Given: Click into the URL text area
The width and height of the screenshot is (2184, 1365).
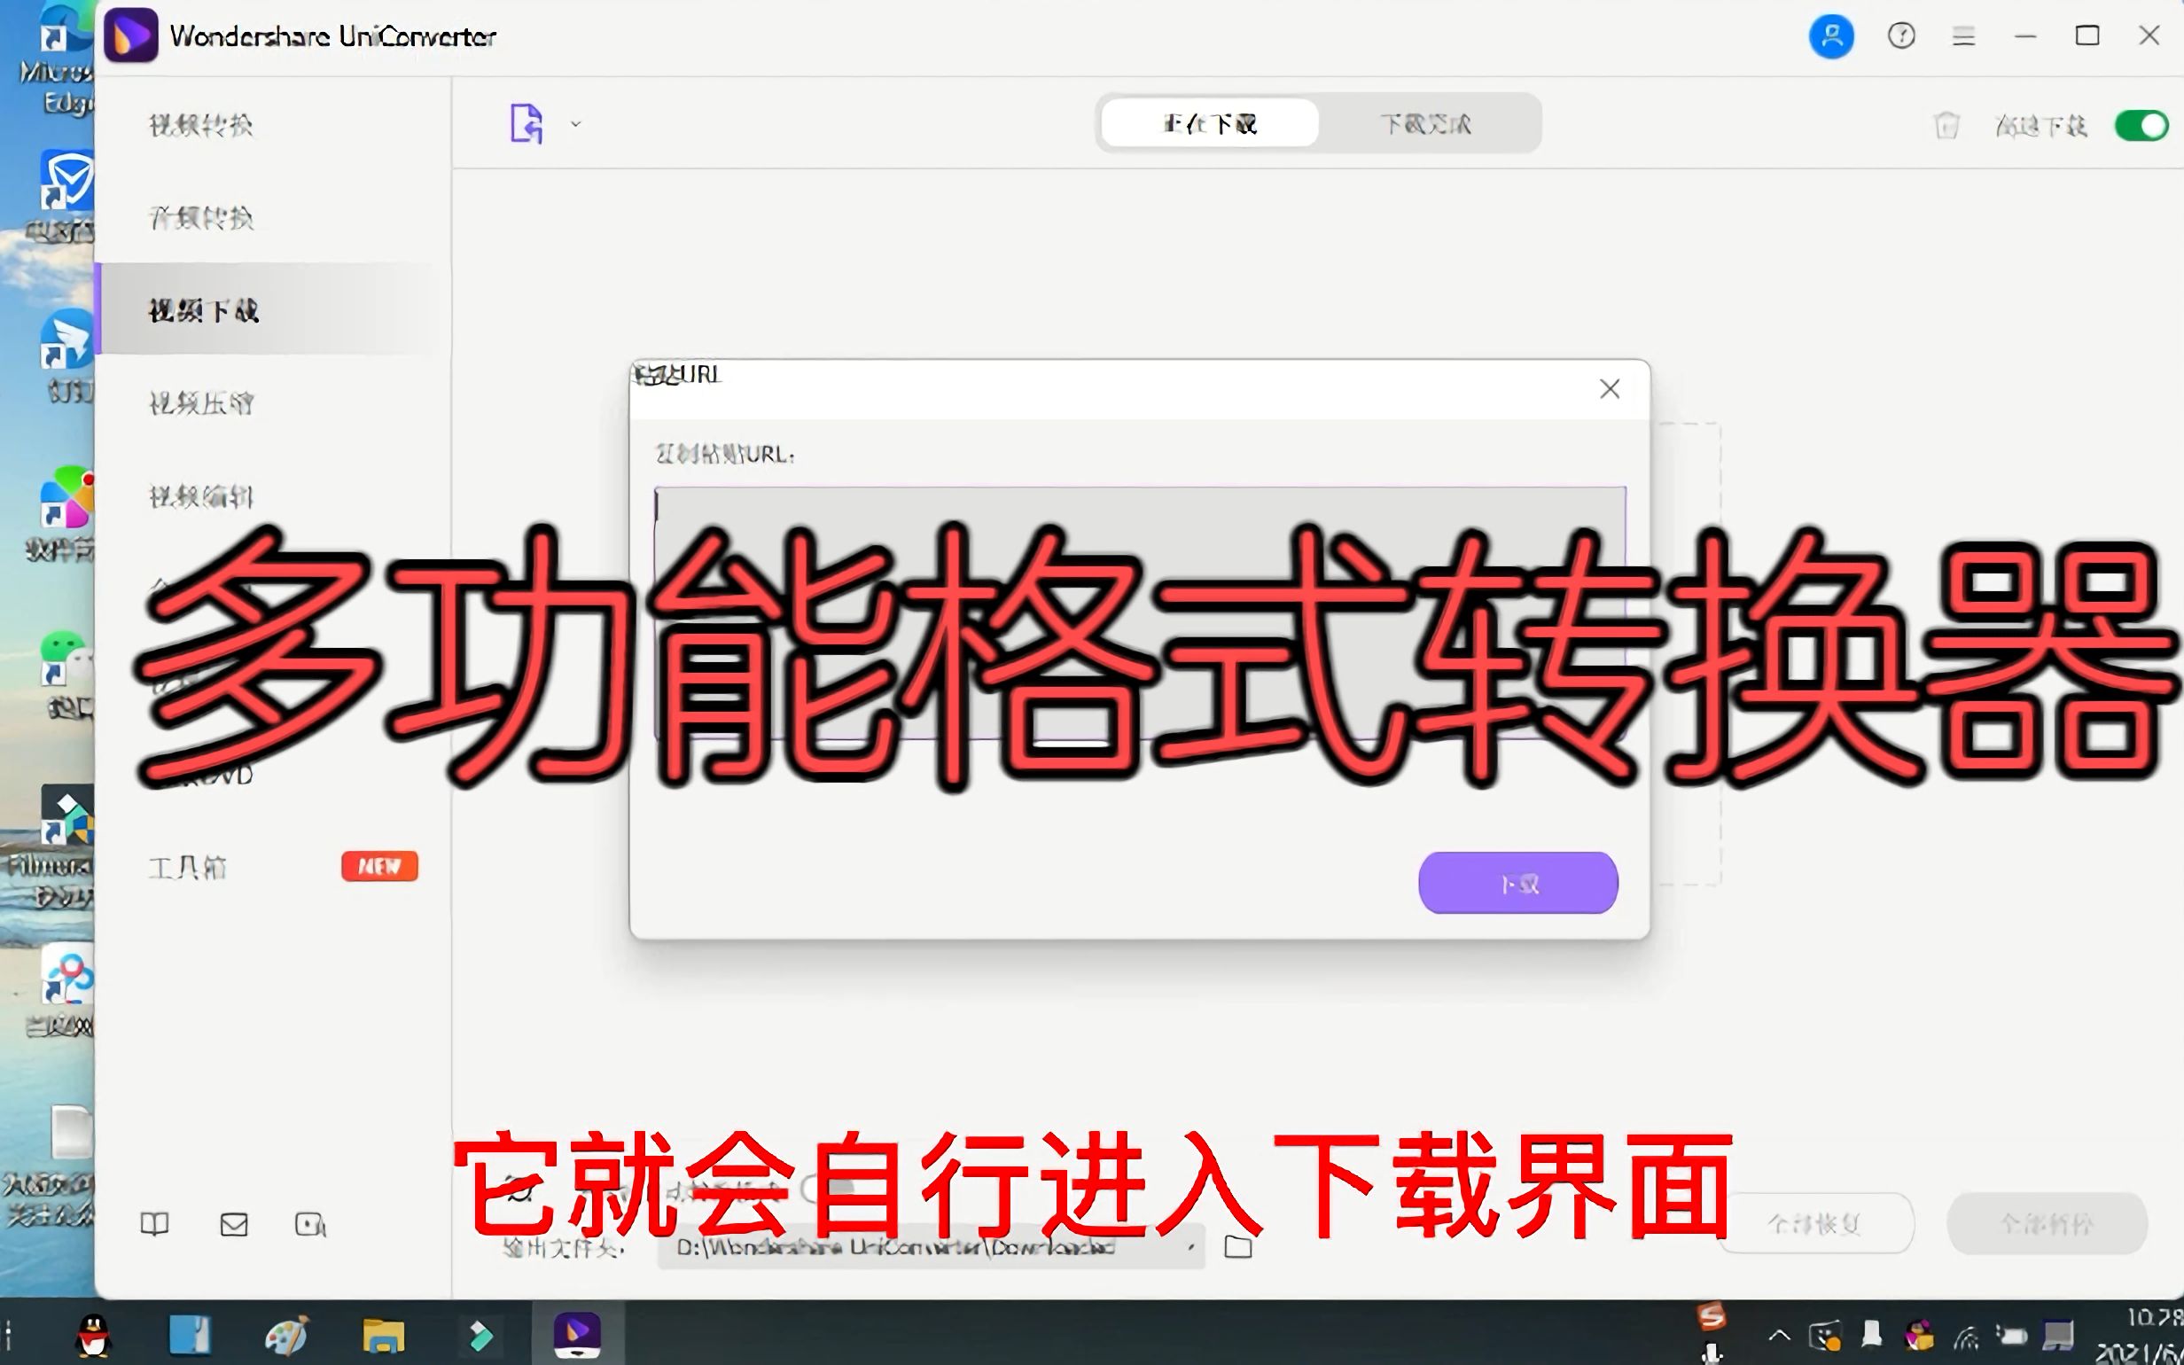Looking at the screenshot, I should tap(1140, 612).
